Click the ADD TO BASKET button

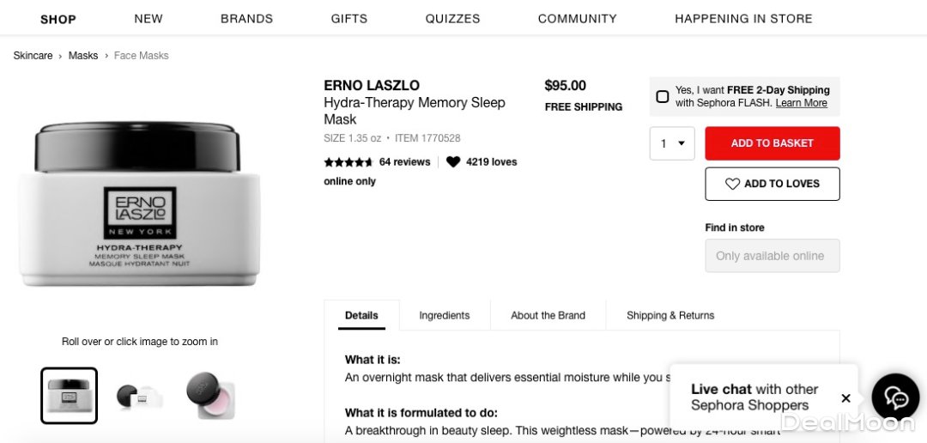772,143
